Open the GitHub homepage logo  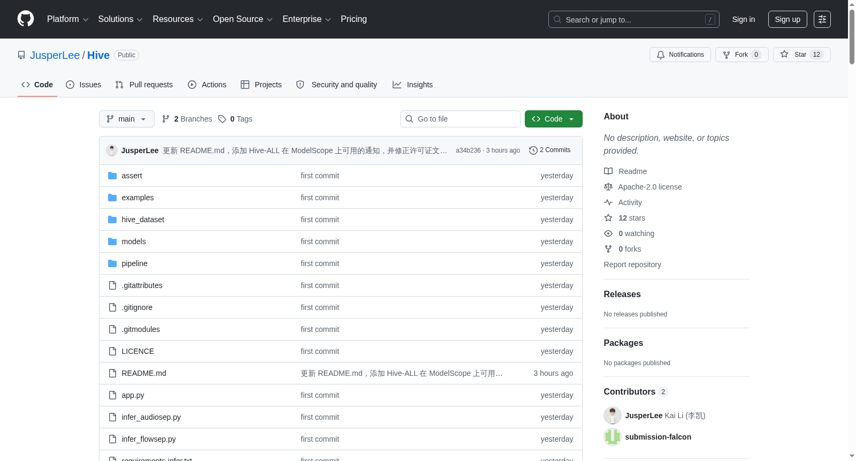coord(26,19)
